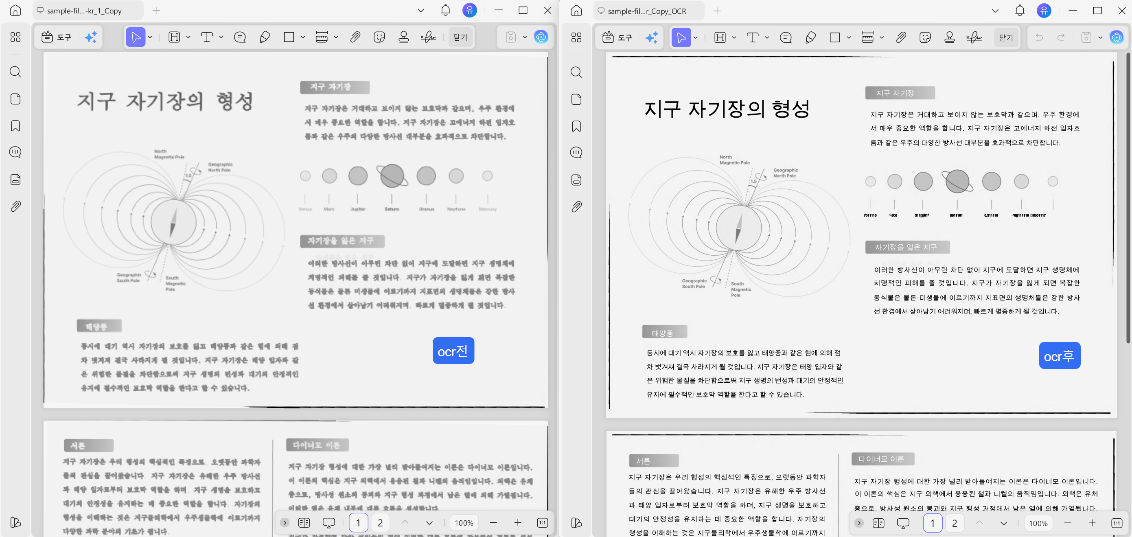The height and width of the screenshot is (537, 1132).
Task: Open UPDF AI assistant in left window
Action: pos(541,37)
